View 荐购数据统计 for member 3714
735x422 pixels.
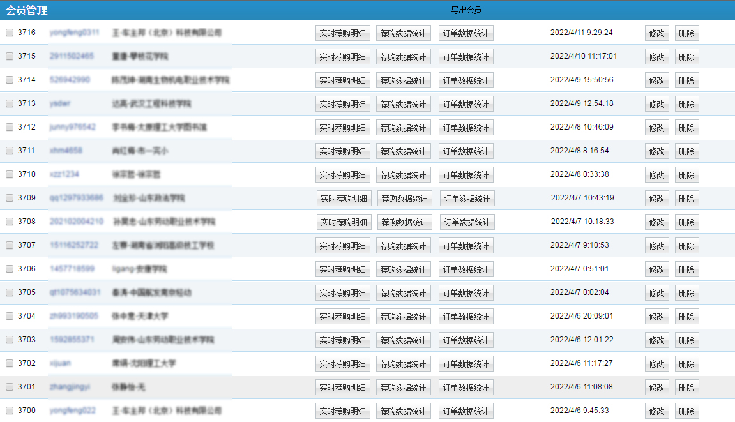[403, 80]
